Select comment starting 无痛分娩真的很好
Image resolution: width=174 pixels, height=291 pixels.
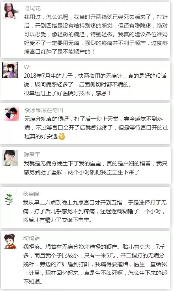[96, 128]
